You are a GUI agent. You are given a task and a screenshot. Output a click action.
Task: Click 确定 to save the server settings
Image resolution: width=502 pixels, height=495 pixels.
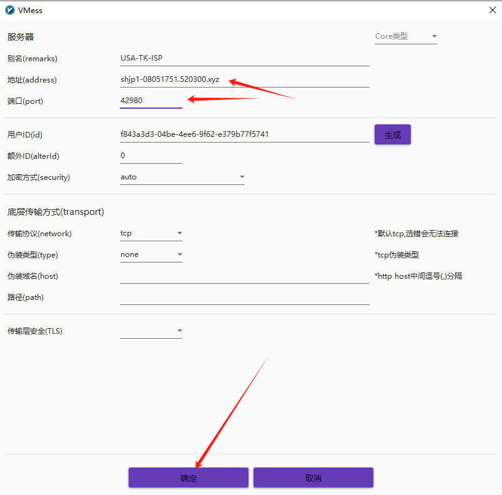(x=188, y=477)
